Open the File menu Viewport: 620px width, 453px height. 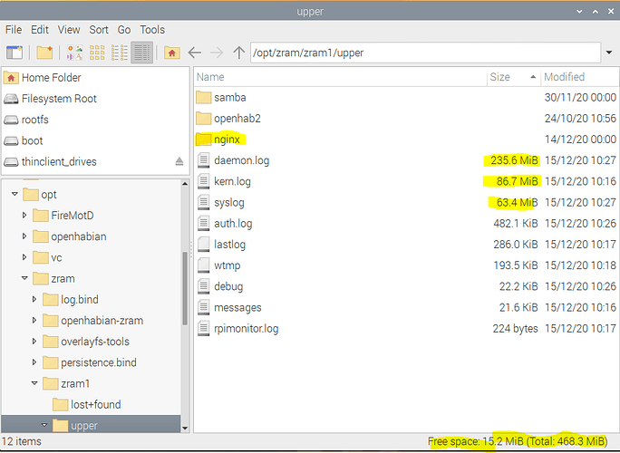click(x=14, y=30)
